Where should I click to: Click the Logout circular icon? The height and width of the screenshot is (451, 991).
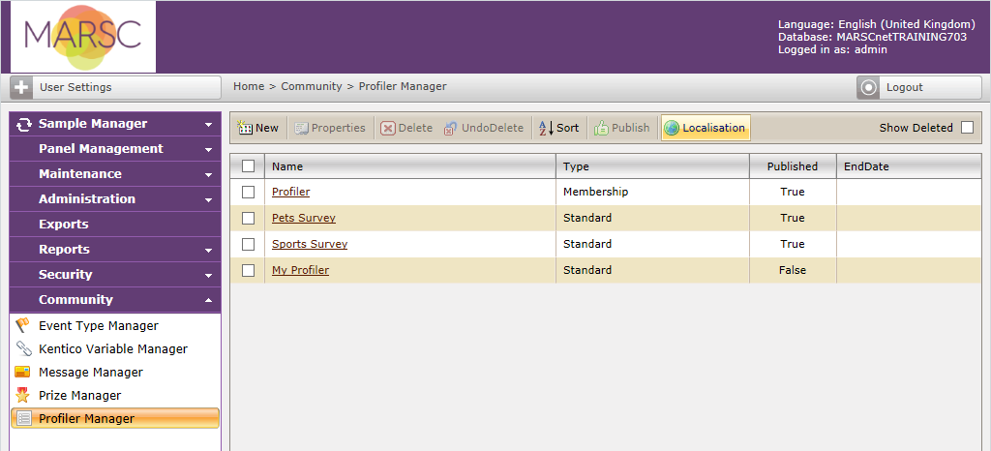(x=868, y=88)
